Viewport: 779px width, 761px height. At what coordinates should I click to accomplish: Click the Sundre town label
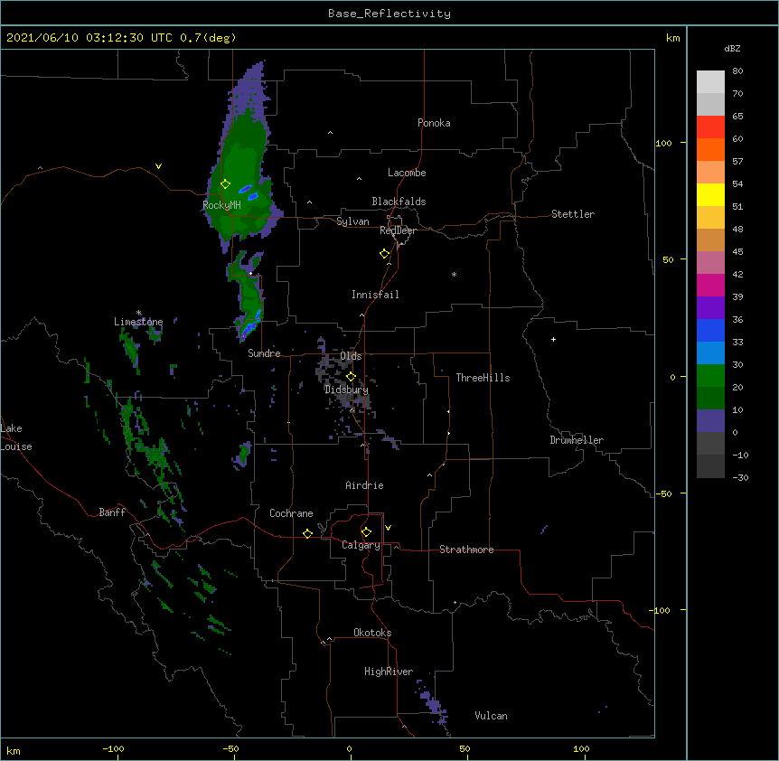click(264, 353)
